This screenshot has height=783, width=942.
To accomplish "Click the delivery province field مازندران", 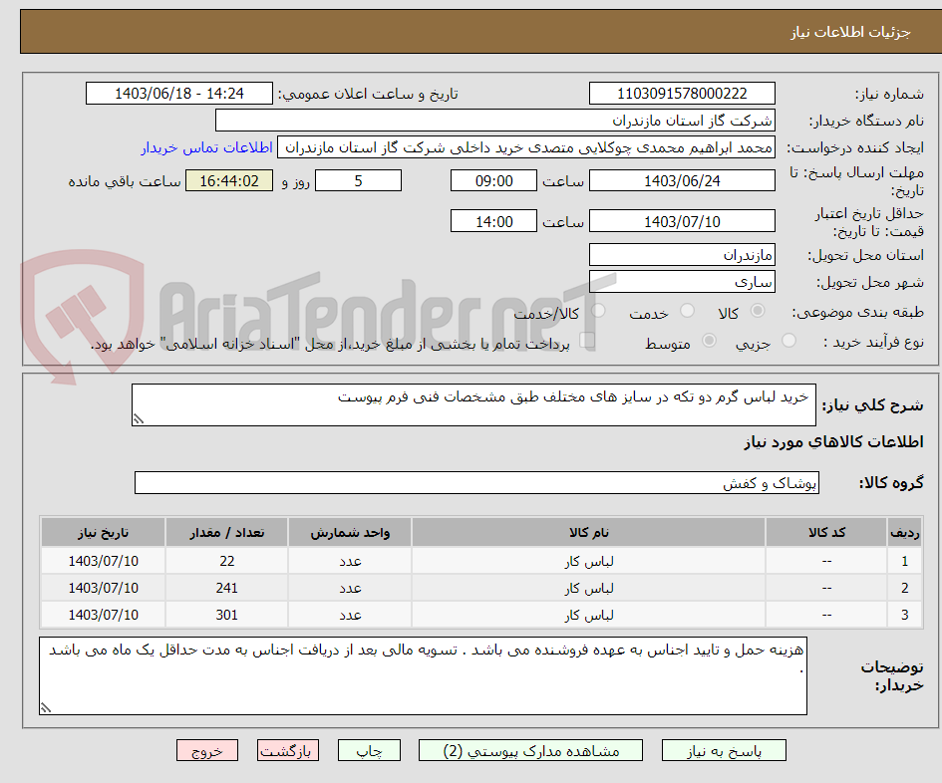I will point(682,255).
